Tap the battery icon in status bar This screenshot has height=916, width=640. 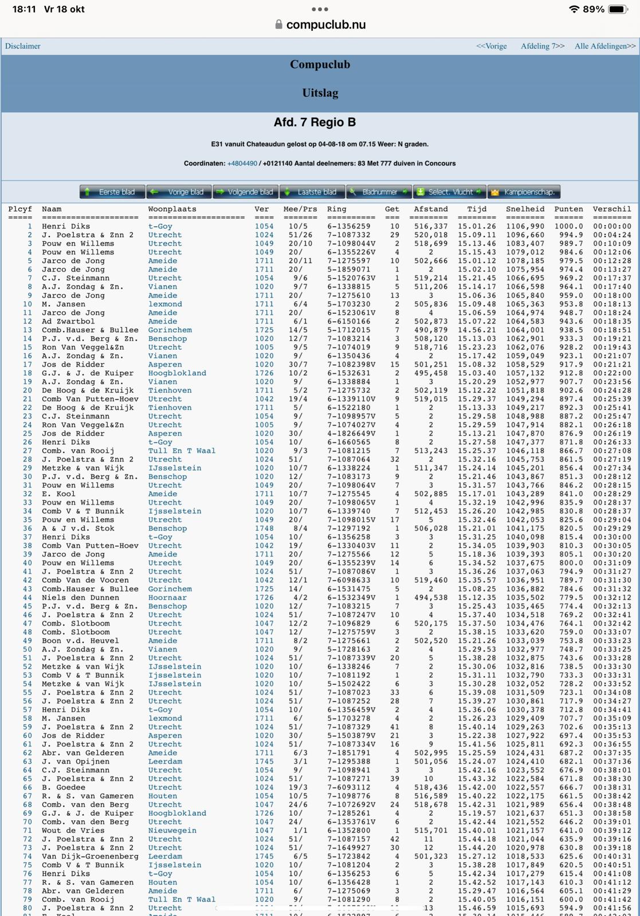[x=619, y=9]
